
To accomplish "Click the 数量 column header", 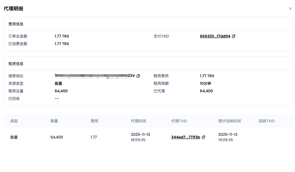I will pyautogui.click(x=54, y=121).
